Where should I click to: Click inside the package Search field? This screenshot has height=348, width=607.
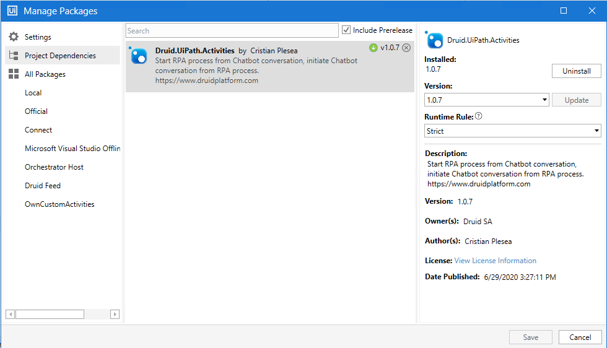click(232, 30)
